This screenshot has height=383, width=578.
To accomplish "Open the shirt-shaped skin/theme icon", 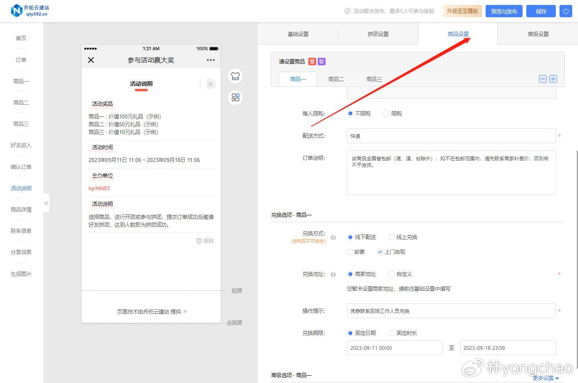I will point(235,76).
